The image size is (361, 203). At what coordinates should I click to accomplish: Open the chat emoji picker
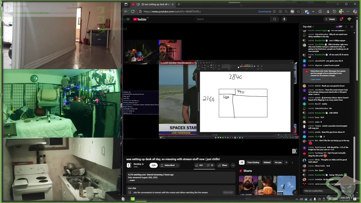tap(336, 191)
